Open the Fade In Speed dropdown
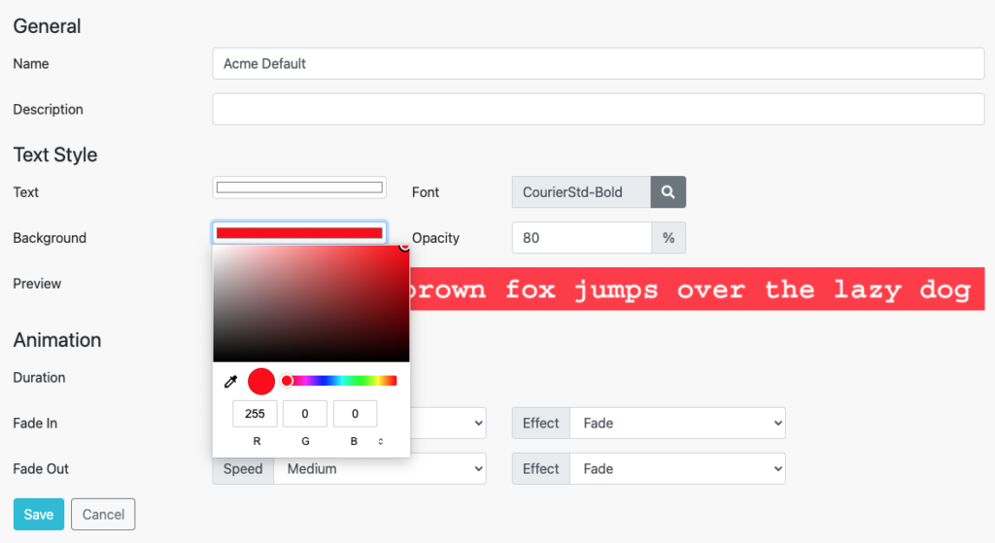Image resolution: width=995 pixels, height=543 pixels. point(448,424)
